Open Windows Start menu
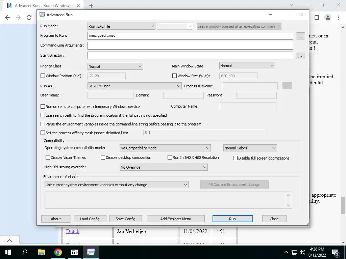The image size is (346, 259). coord(8,252)
